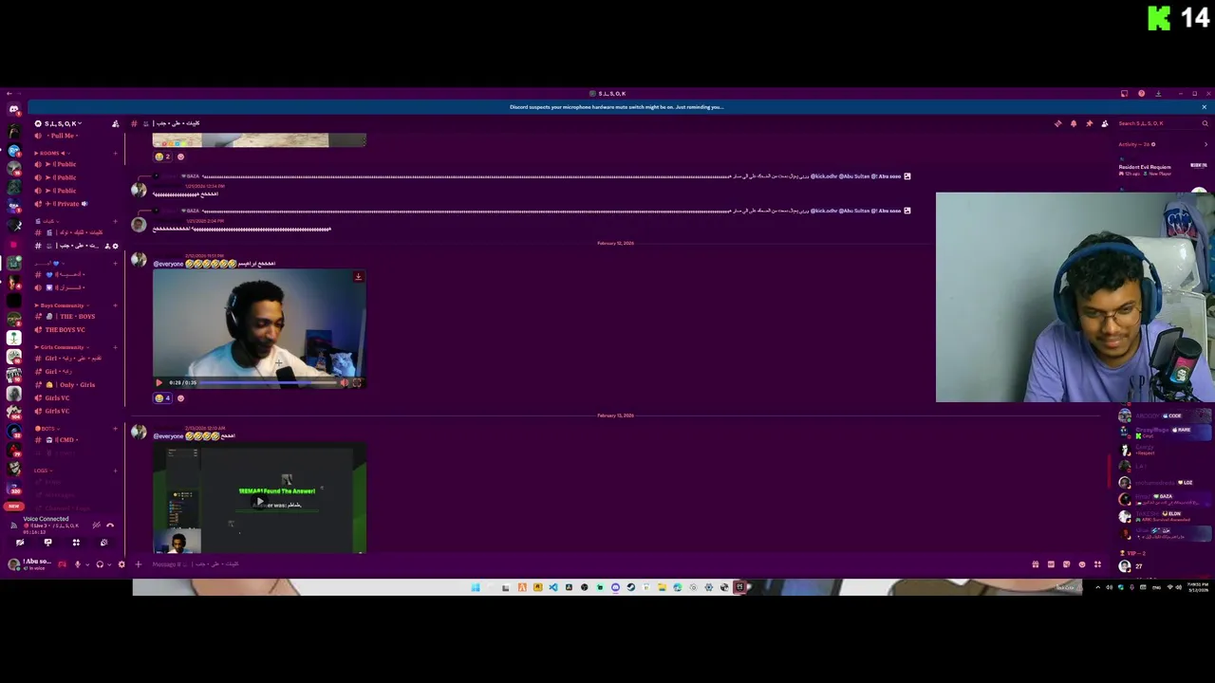1215x683 pixels.
Task: Open apps launcher at message bar end
Action: pos(1098,564)
